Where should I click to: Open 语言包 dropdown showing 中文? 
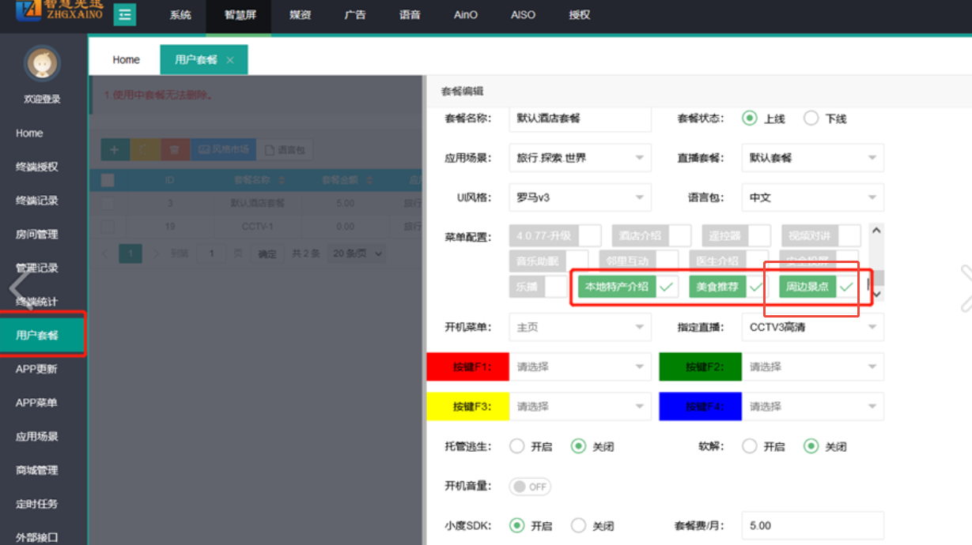tap(813, 197)
